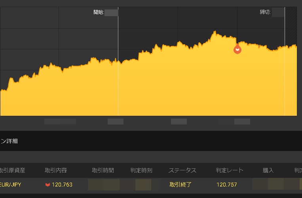Click the 詳細 section heading
Screen dimensions: 302x198
9,141
